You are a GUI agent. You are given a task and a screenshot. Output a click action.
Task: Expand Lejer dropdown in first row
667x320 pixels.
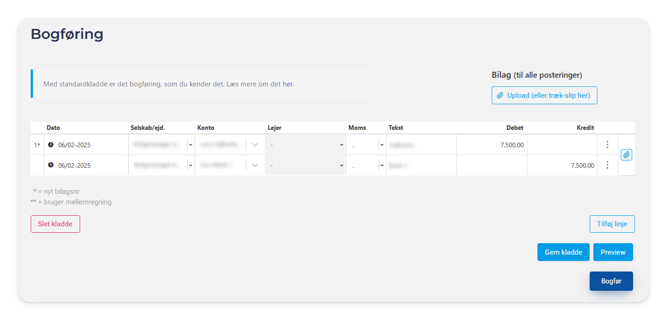click(x=341, y=145)
